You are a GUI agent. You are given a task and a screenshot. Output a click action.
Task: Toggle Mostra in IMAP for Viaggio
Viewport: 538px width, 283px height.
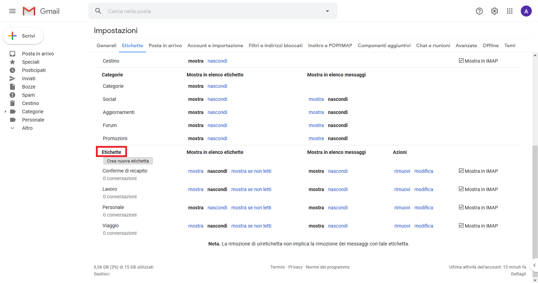coord(461,226)
